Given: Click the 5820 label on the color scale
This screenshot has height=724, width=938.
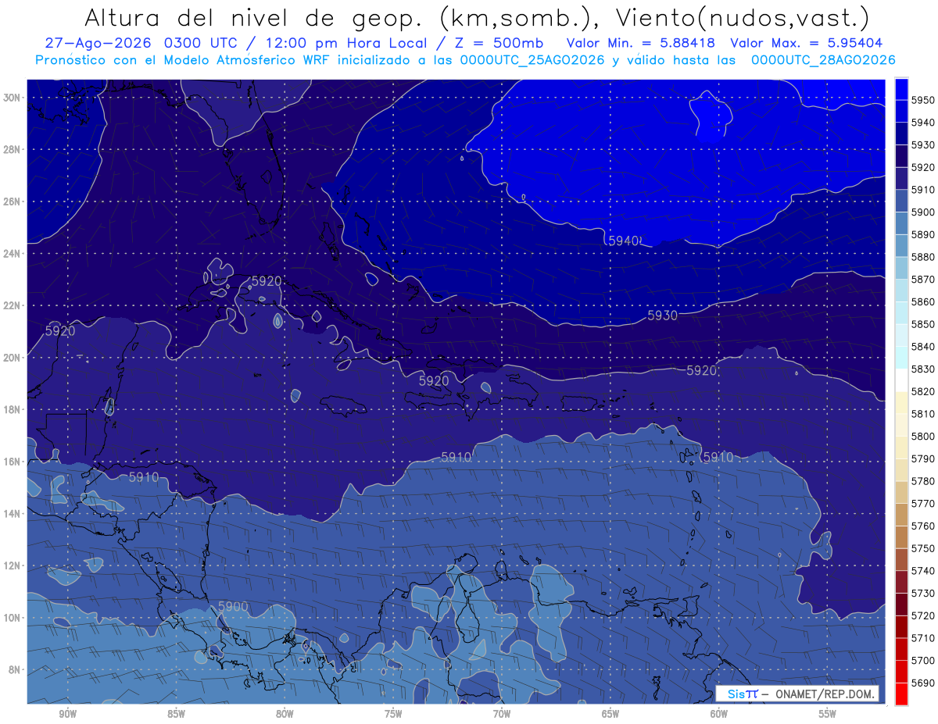Looking at the screenshot, I should coord(923,391).
